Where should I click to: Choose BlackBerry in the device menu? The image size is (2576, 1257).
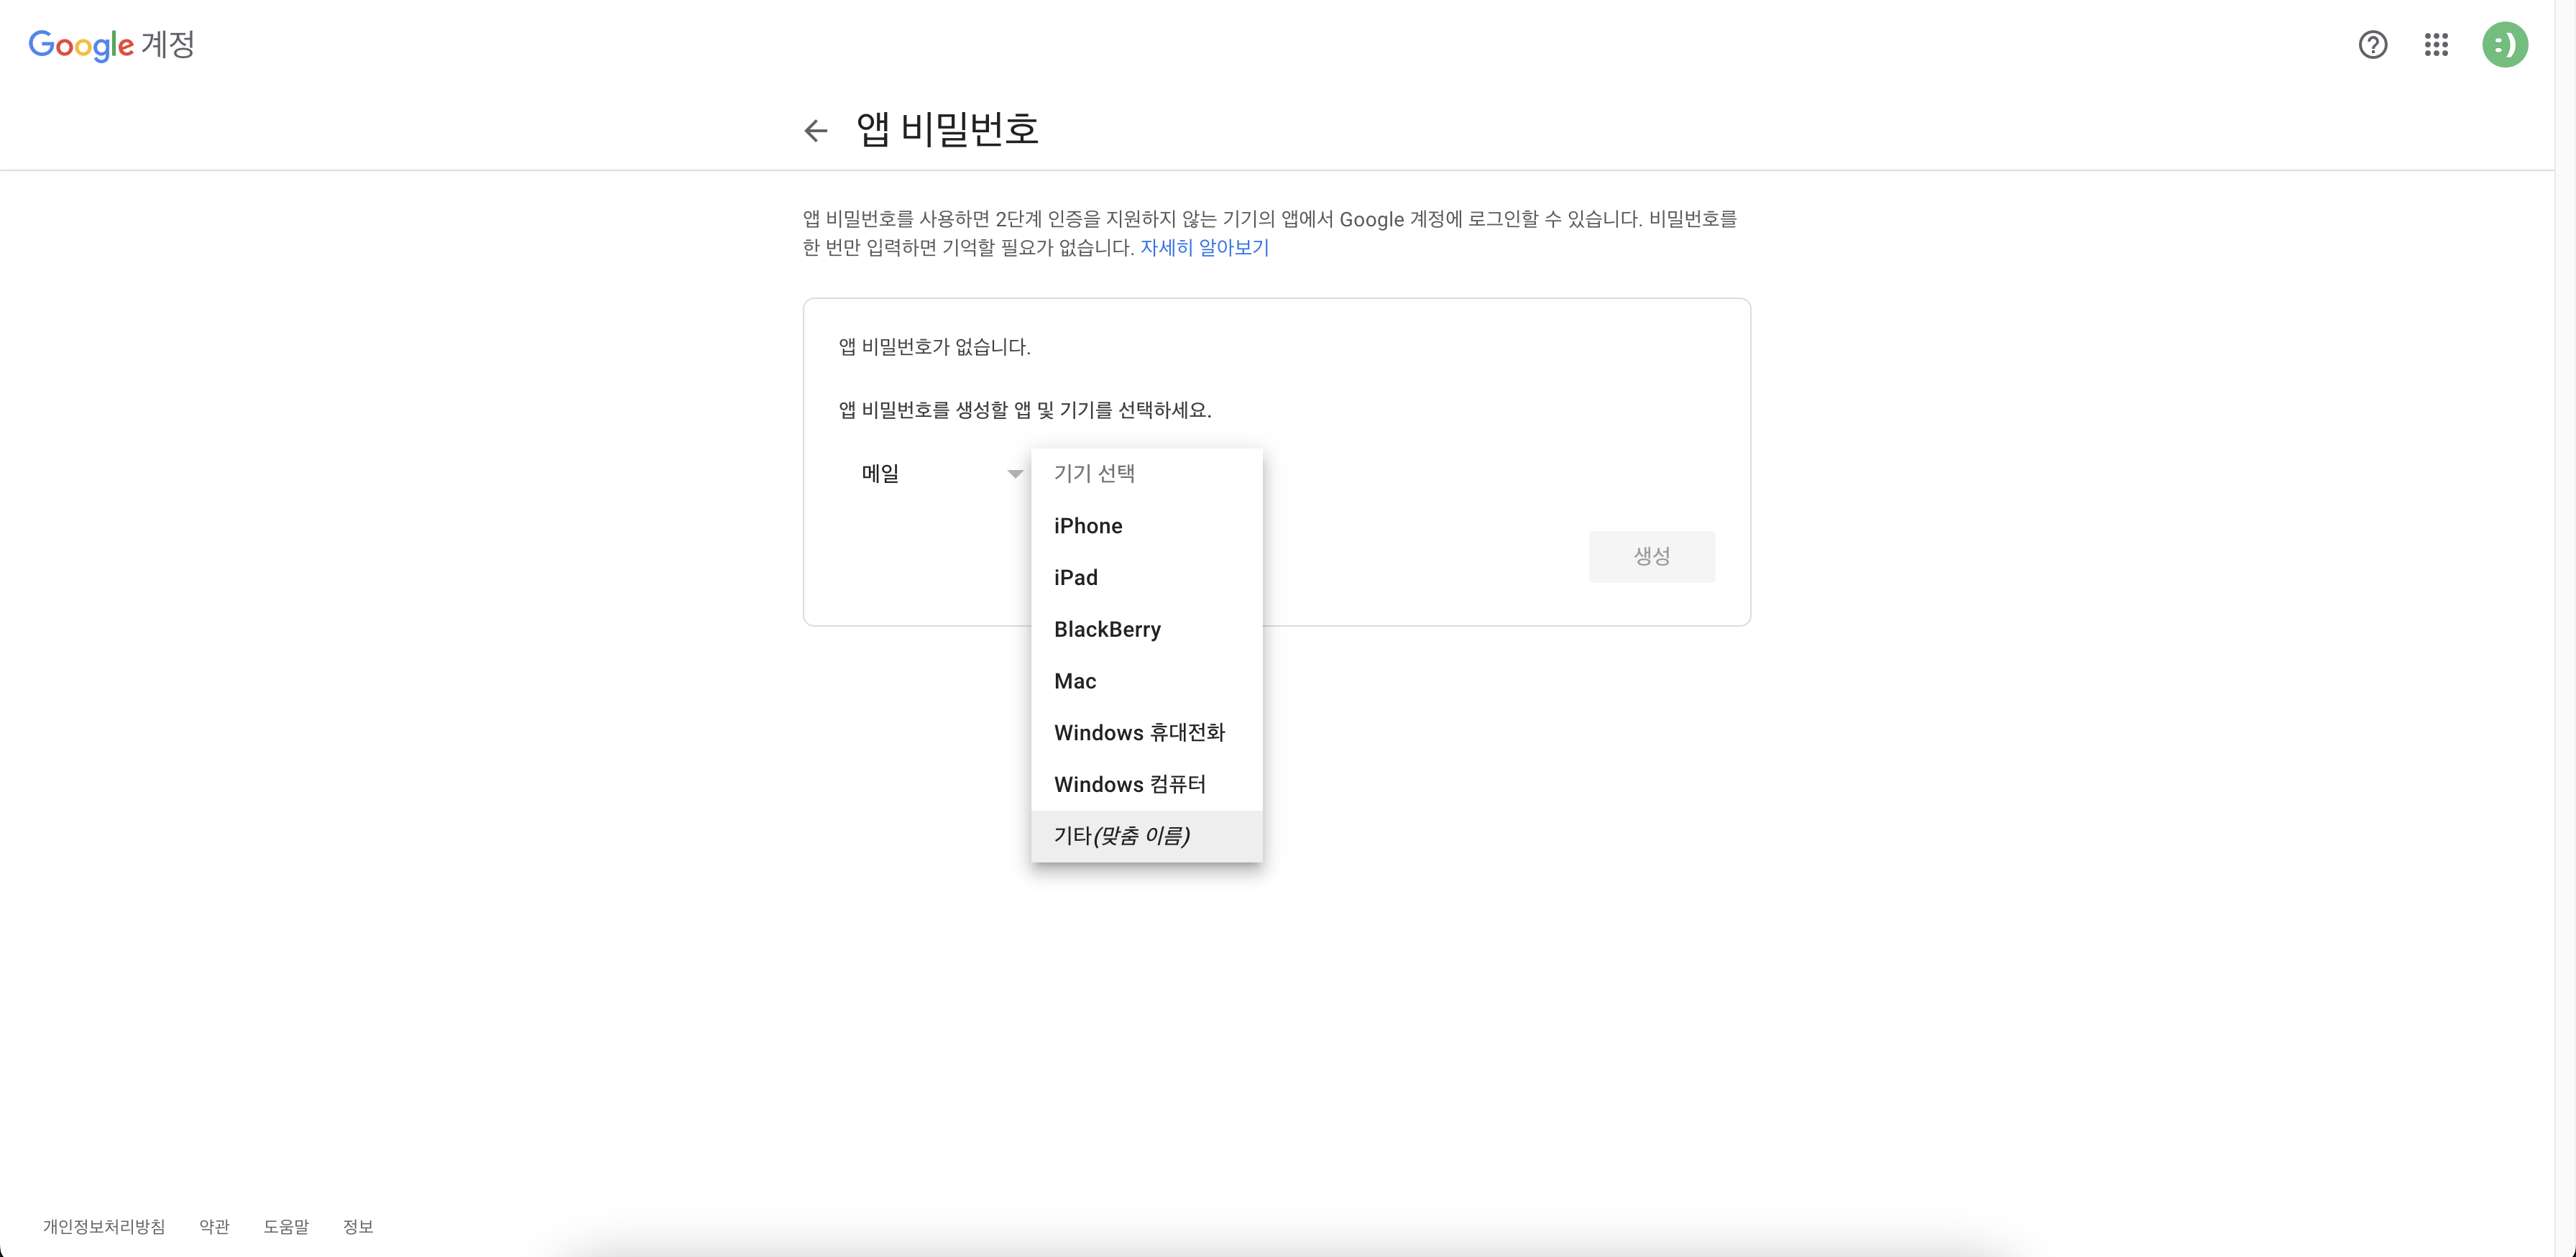1107,629
